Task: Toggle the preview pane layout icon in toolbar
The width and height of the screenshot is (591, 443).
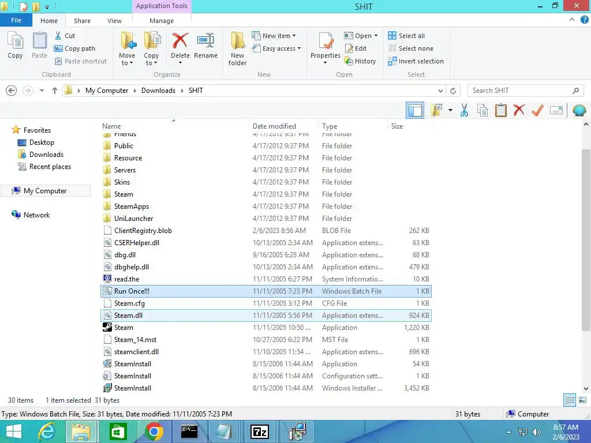Action: [415, 110]
